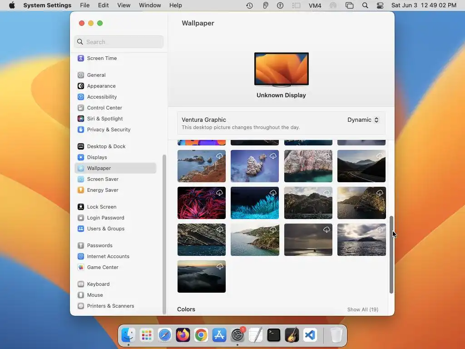Click the VM4 menu bar item
465x349 pixels.
[315, 5]
